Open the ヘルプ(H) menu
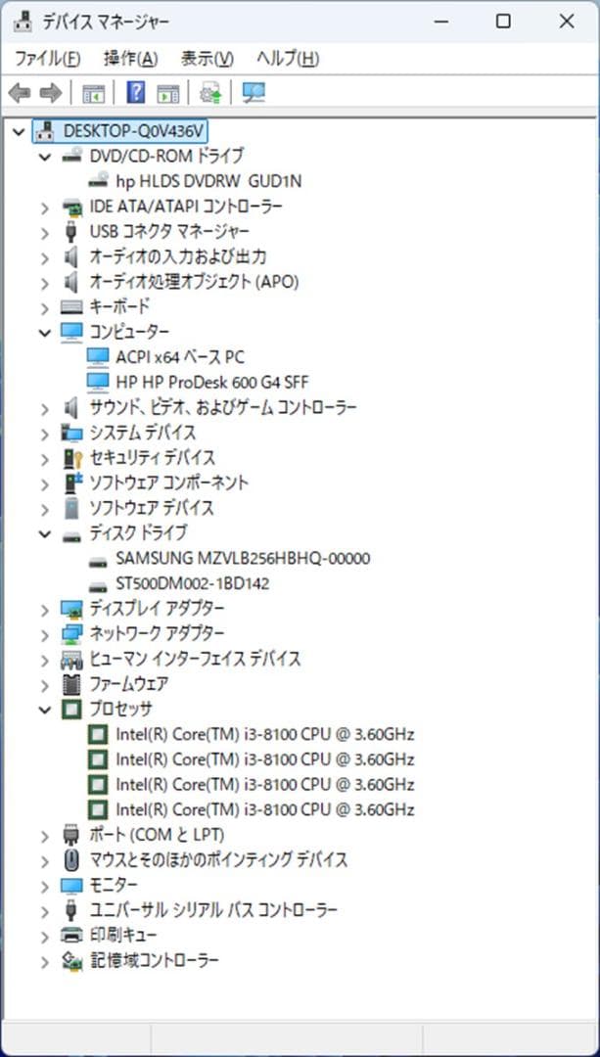Viewport: 600px width, 1057px height. (288, 59)
